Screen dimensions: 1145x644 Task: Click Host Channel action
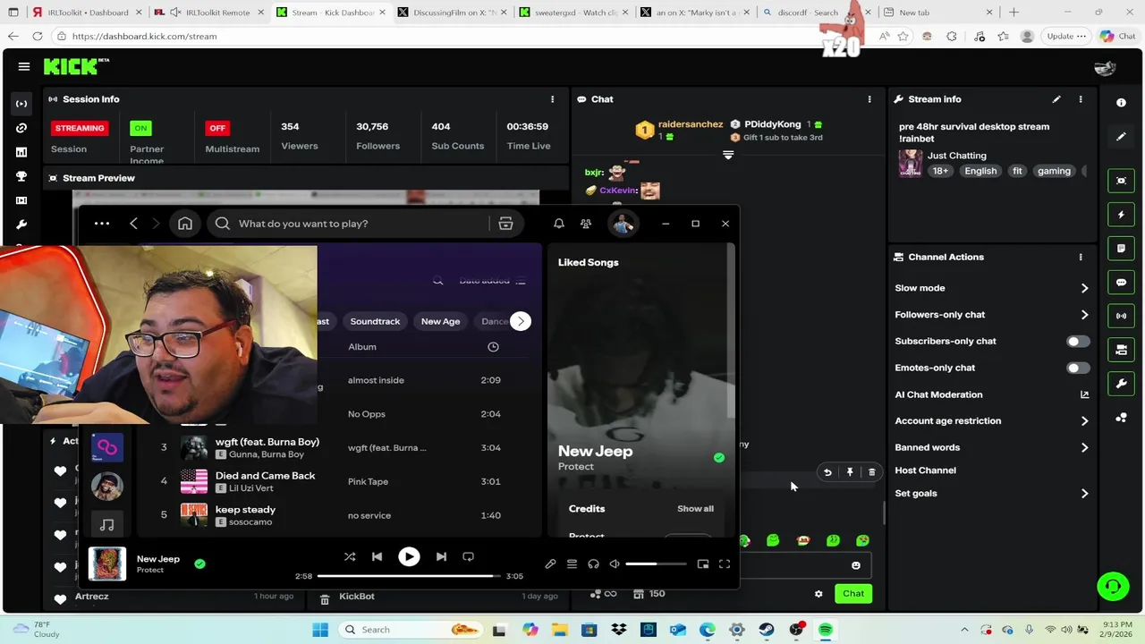(x=925, y=470)
